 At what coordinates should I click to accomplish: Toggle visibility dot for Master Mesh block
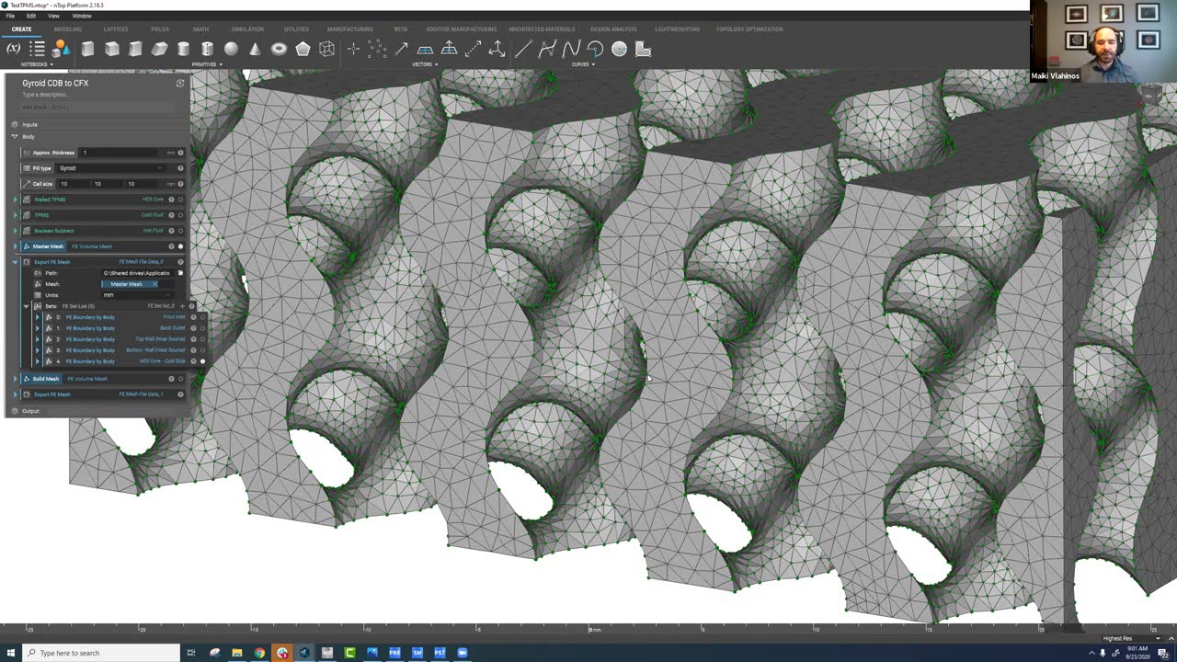(180, 246)
